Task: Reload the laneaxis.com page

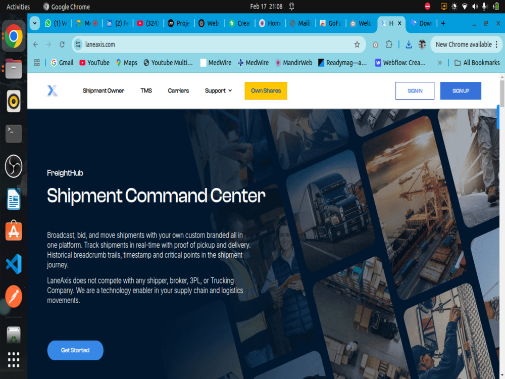Action: (62, 44)
